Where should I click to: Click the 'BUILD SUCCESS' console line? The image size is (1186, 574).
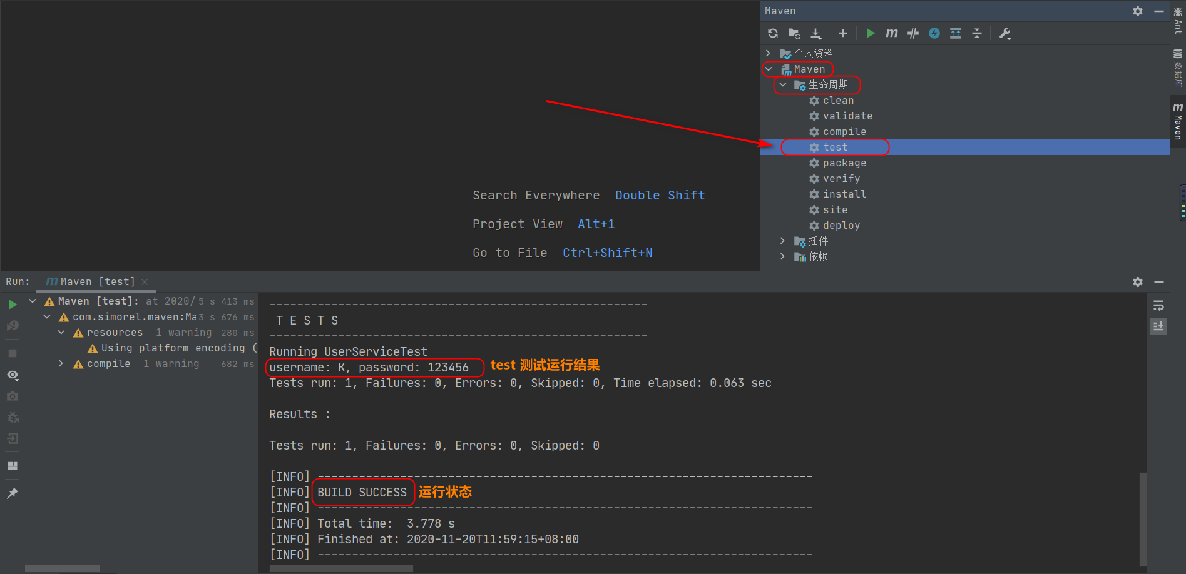coord(362,492)
